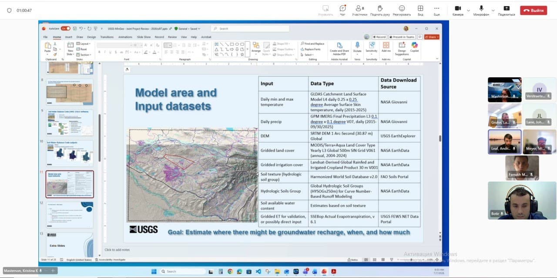
Task: Switch to the Insert ribbon tab
Action: (69, 37)
